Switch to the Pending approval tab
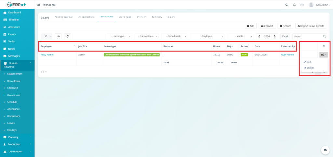333x157 pixels. click(64, 17)
